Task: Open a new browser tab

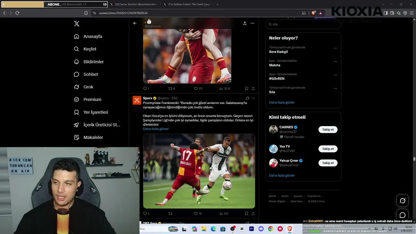Action: point(217,5)
